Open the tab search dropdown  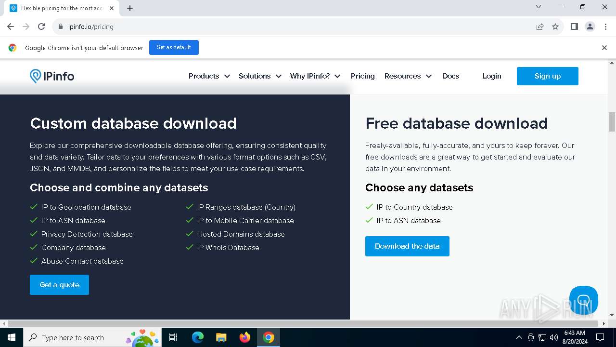[539, 7]
